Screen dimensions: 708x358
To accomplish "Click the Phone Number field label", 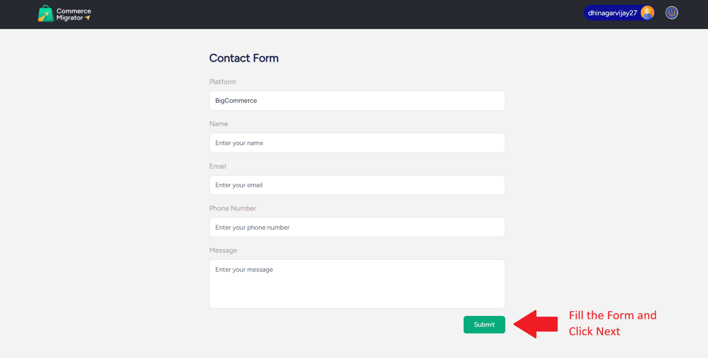I will 233,208.
